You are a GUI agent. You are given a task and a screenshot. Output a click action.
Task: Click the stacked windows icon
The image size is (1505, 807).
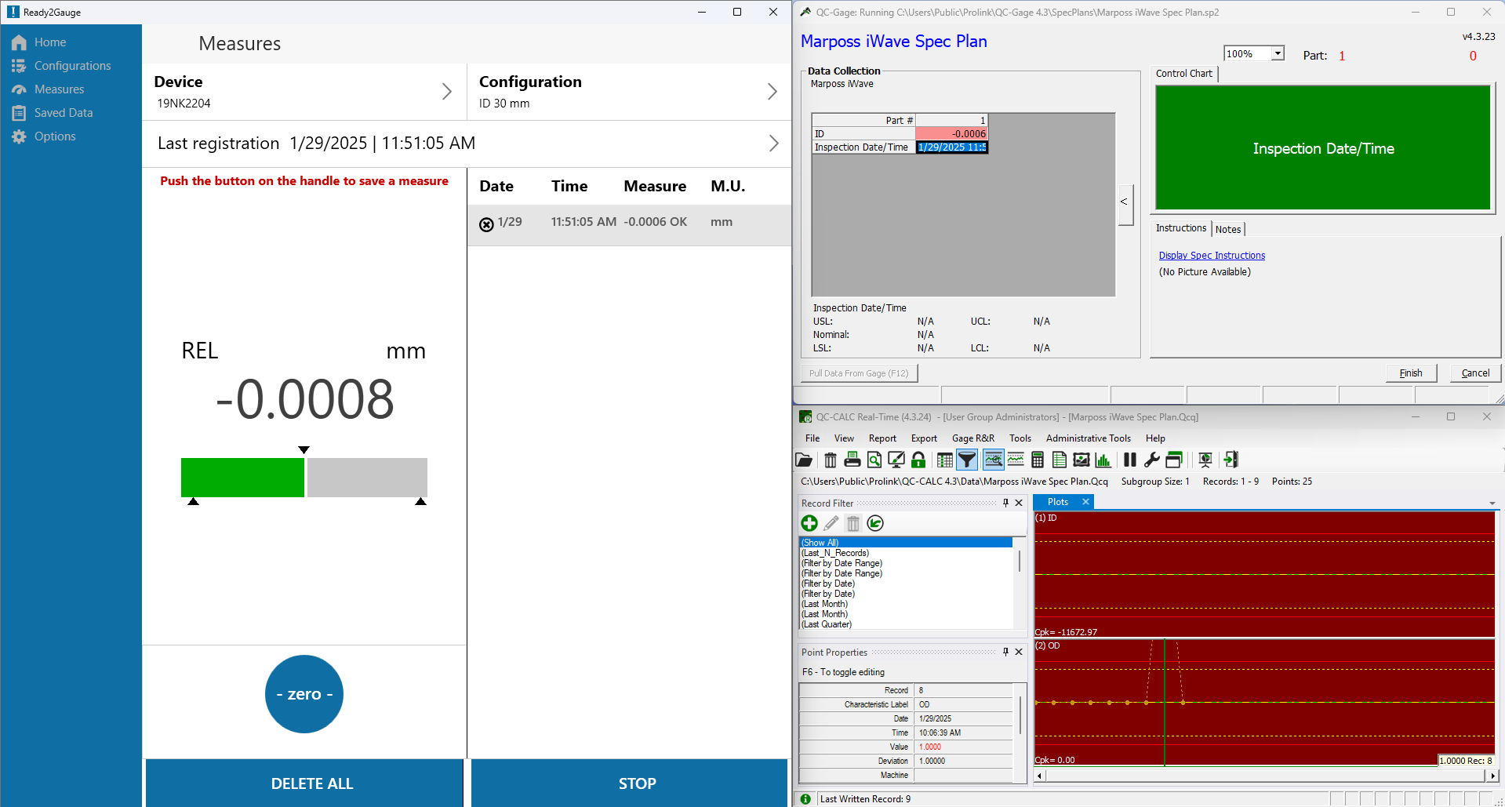click(1174, 460)
